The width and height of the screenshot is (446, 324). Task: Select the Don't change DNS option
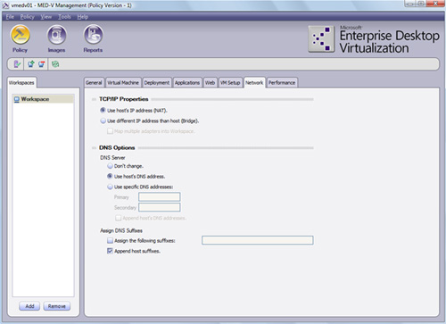110,166
